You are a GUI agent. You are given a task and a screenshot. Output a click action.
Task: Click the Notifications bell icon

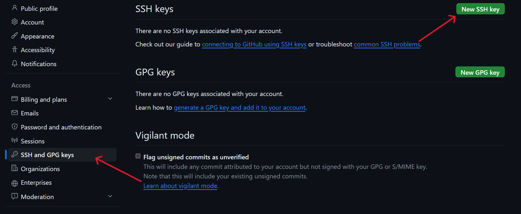point(15,63)
